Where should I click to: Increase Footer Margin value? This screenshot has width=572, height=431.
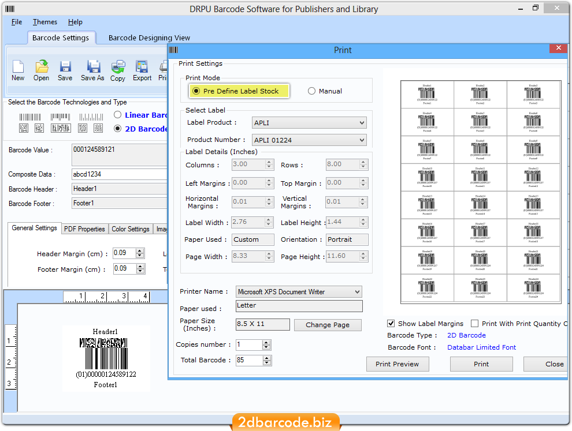[x=140, y=267]
